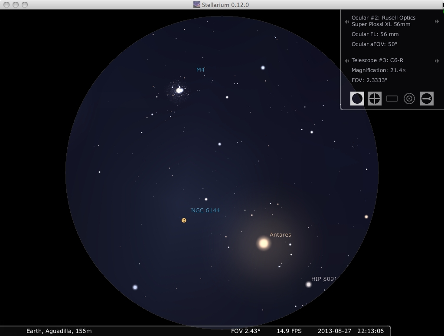Click the FOV 2.43° status readout

pyautogui.click(x=245, y=331)
